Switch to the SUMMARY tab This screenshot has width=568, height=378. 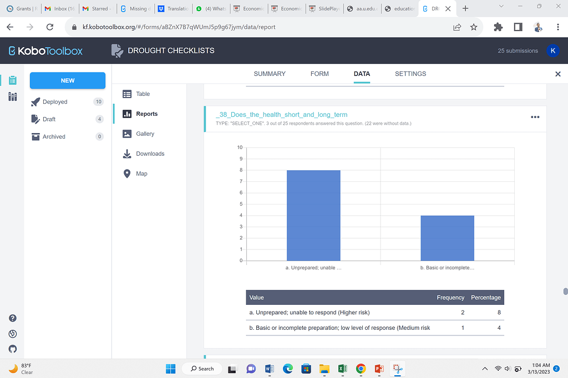coord(270,74)
